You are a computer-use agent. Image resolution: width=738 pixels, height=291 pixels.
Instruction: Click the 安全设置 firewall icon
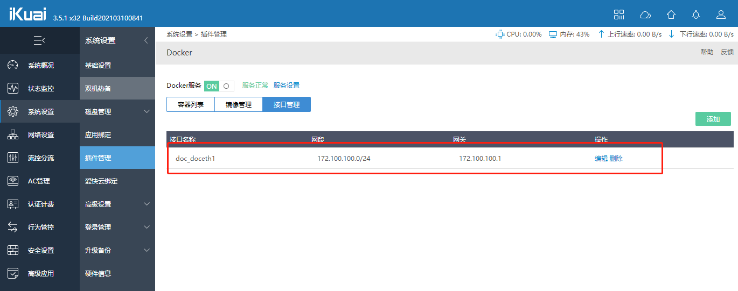[13, 251]
